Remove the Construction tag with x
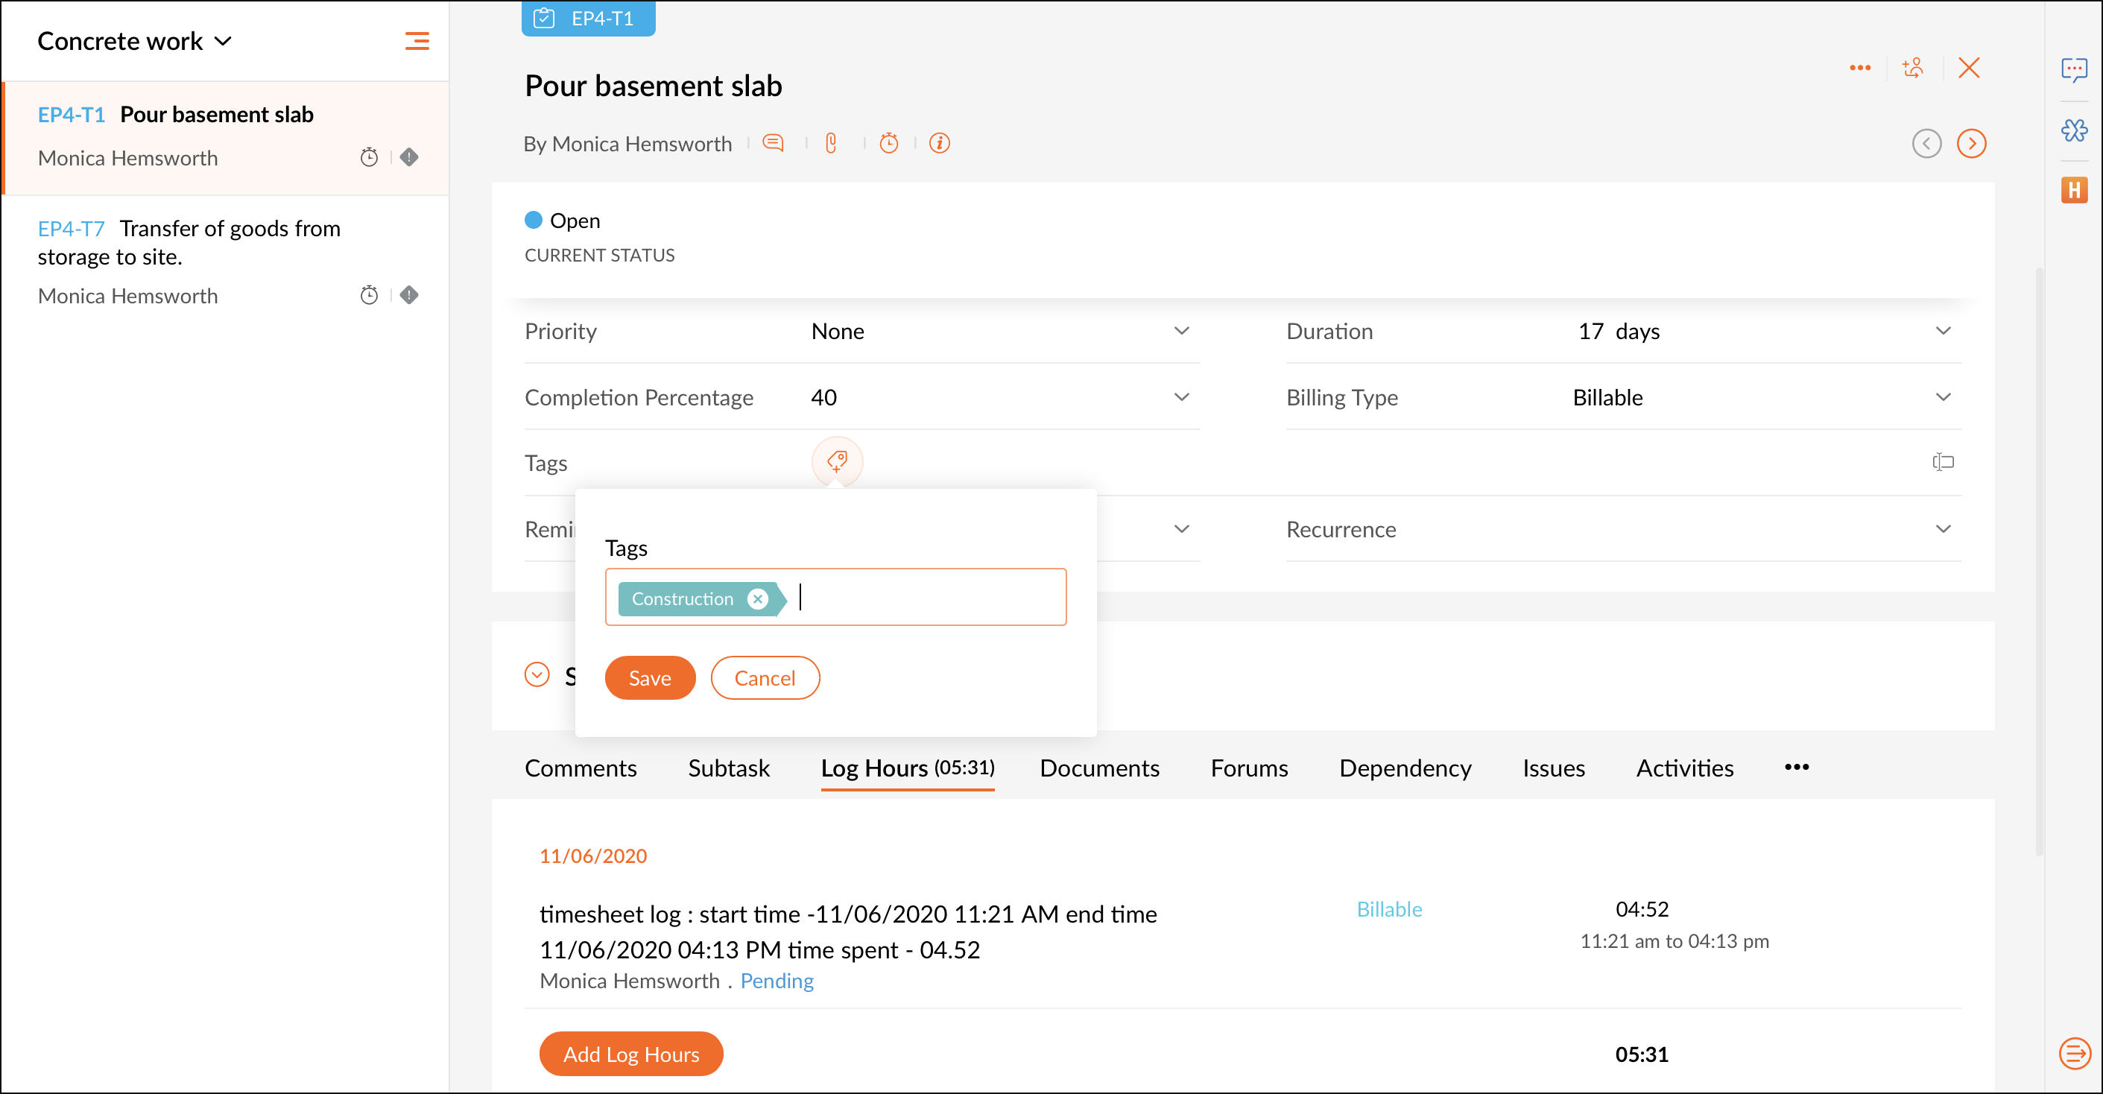Viewport: 2103px width, 1094px height. 758,598
